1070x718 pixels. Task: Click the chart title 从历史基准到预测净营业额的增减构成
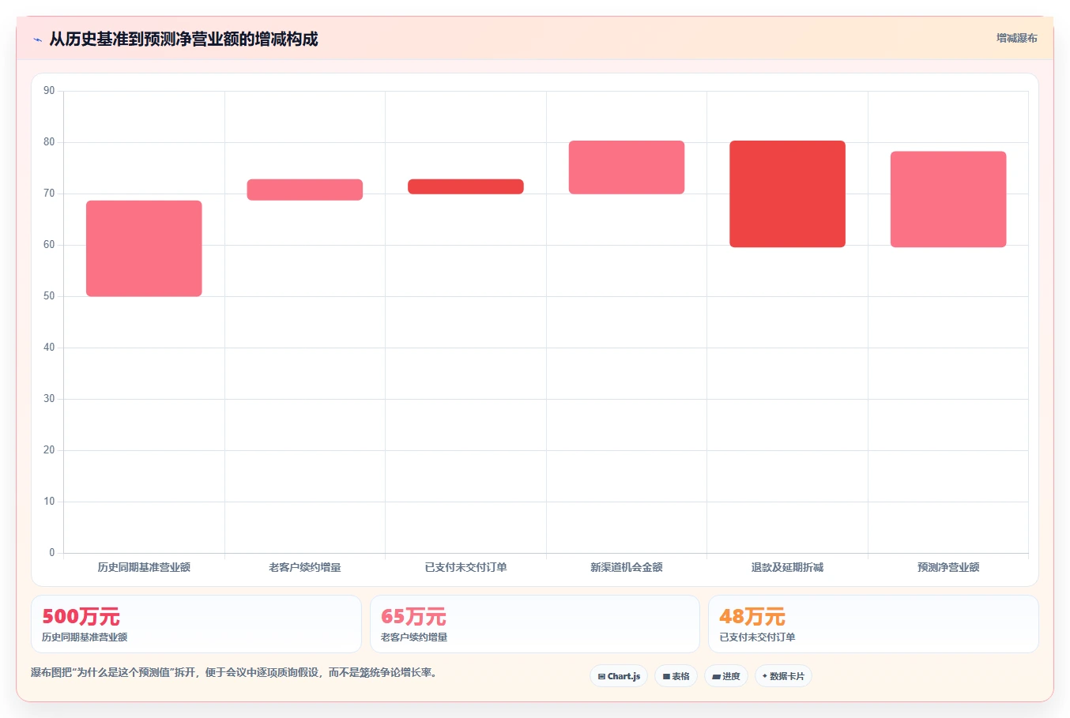183,39
